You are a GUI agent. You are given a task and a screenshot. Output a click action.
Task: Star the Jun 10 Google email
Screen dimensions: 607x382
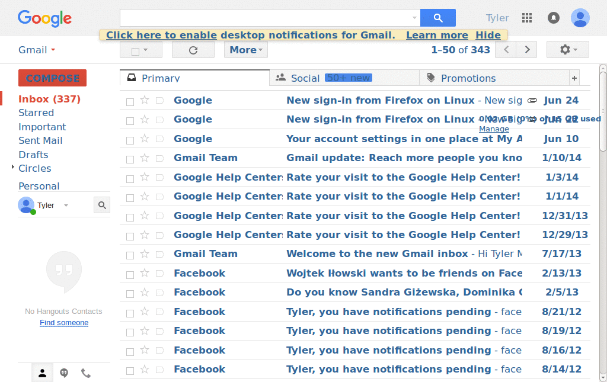click(145, 139)
